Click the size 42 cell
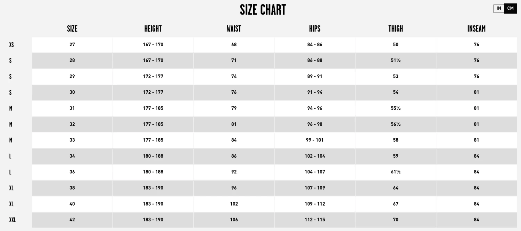 pos(72,220)
